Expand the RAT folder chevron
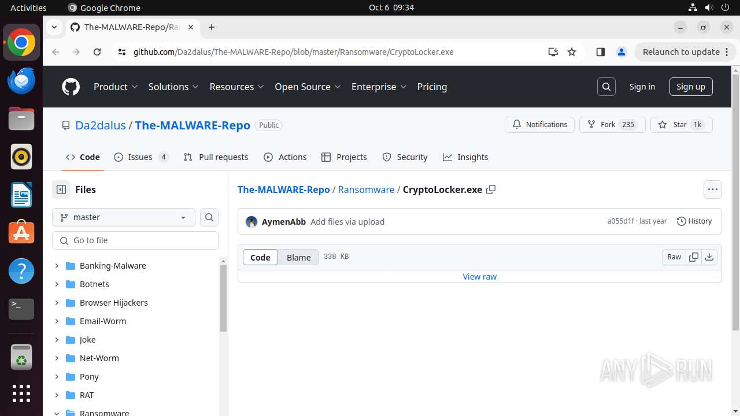Image resolution: width=740 pixels, height=416 pixels. [57, 395]
